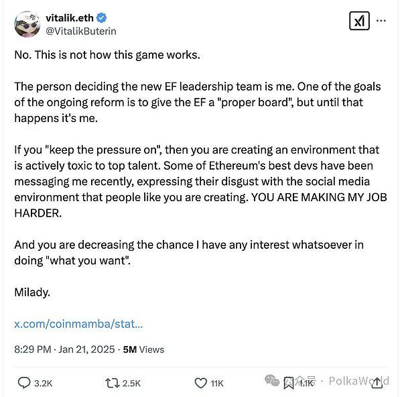Screen dimensions: 402x397
Task: Click the 11K likes count
Action: point(217,384)
